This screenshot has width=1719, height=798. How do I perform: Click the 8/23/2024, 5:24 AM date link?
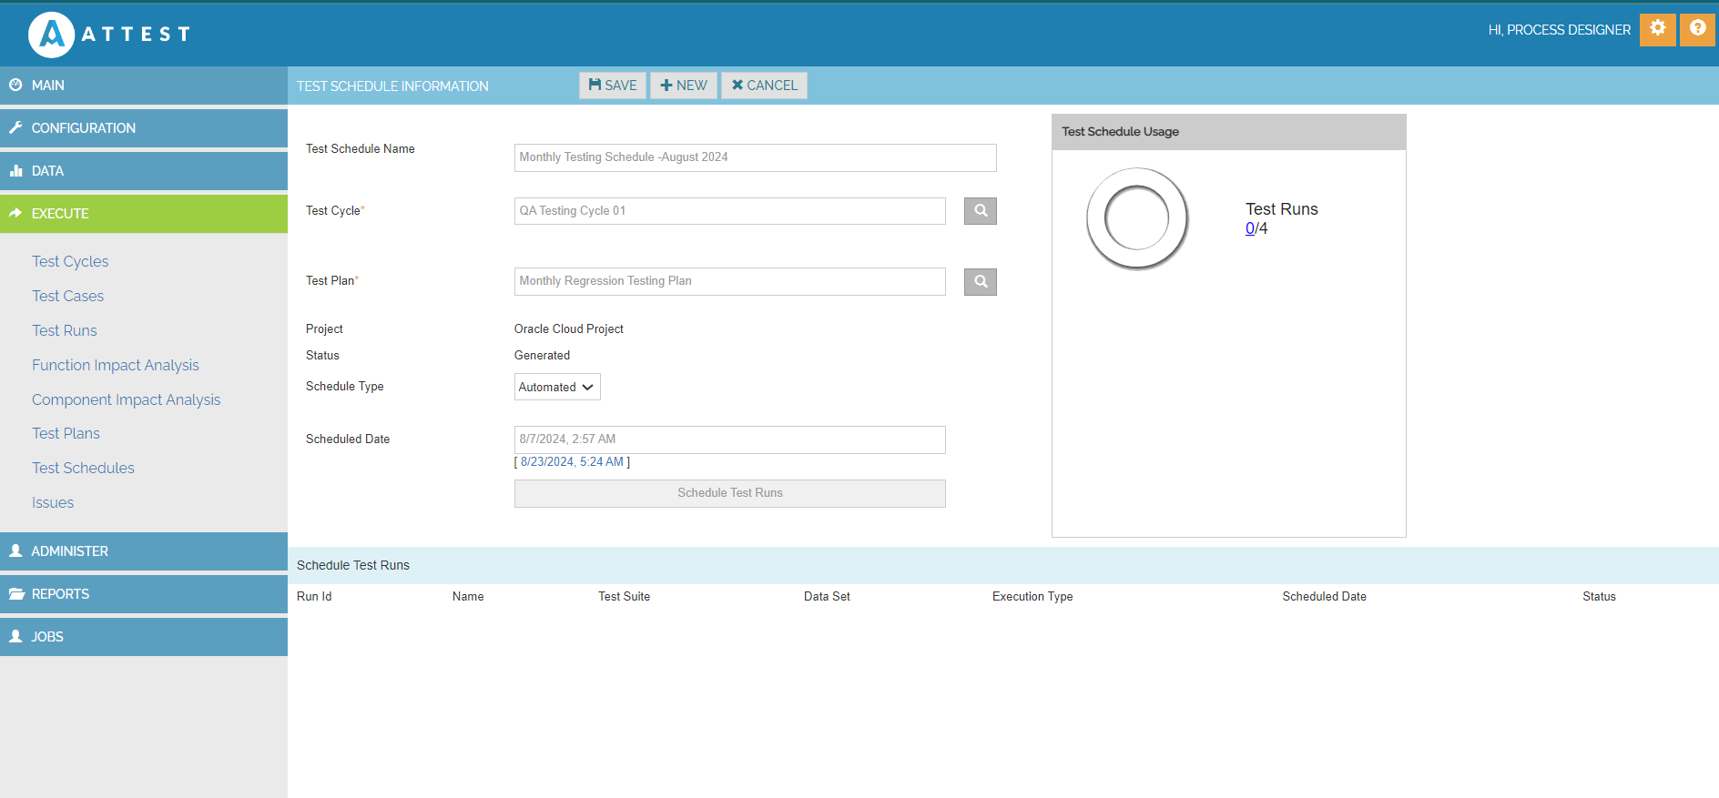(x=572, y=461)
